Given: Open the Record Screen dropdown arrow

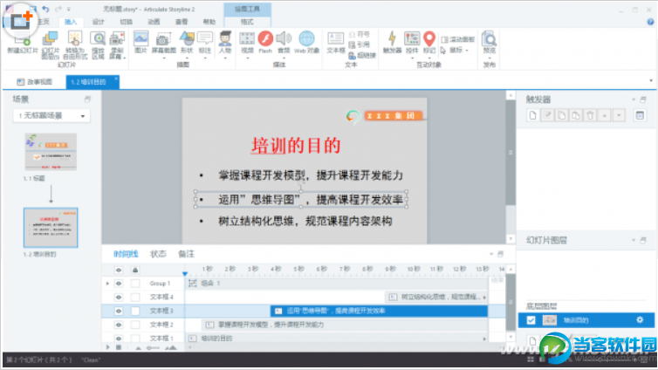Looking at the screenshot, I should tap(124, 58).
